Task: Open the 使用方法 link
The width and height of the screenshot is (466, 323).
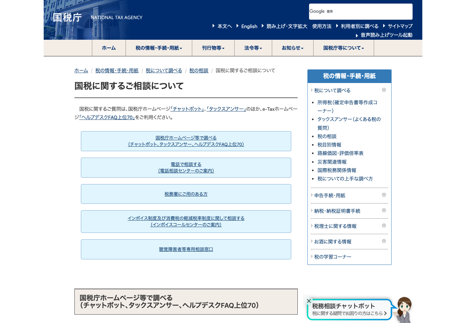Action: [x=322, y=26]
